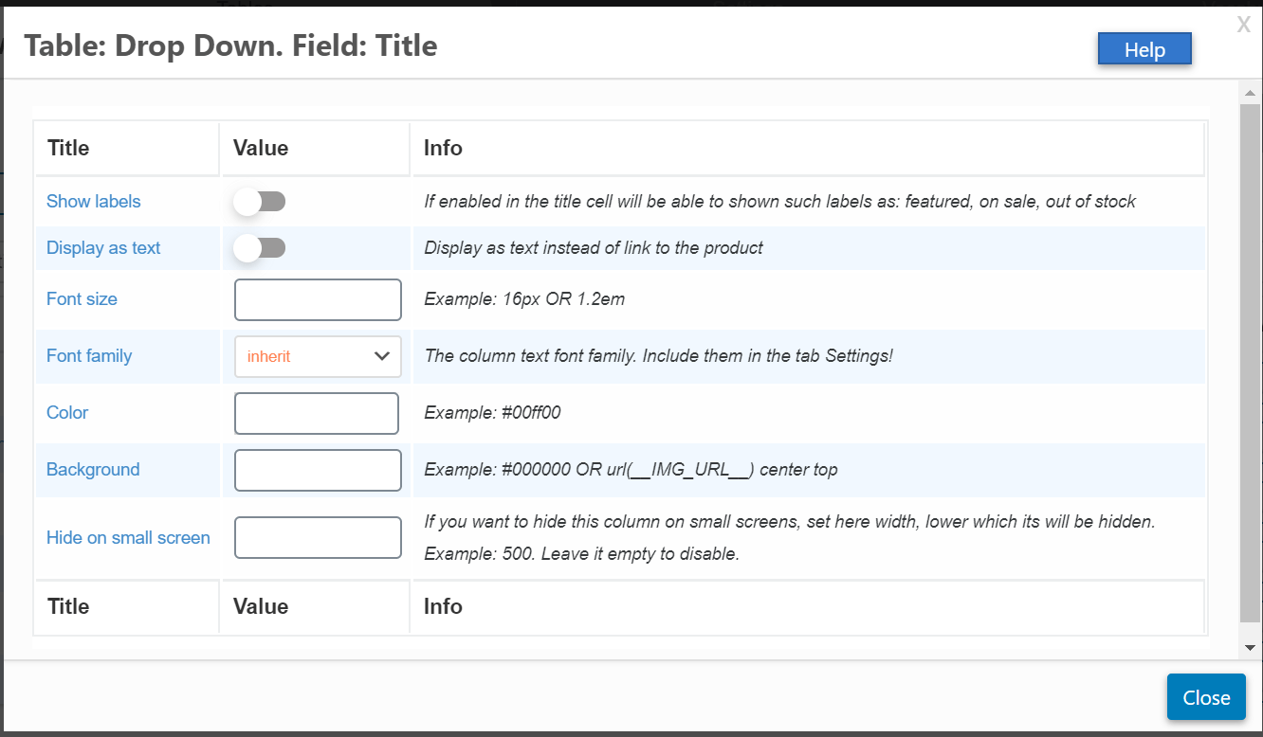Click the Display as text label

point(103,248)
